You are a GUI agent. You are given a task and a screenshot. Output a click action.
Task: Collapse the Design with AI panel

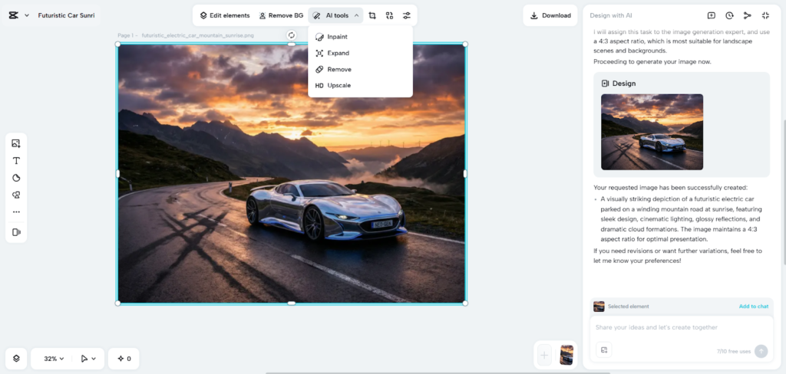pos(765,15)
